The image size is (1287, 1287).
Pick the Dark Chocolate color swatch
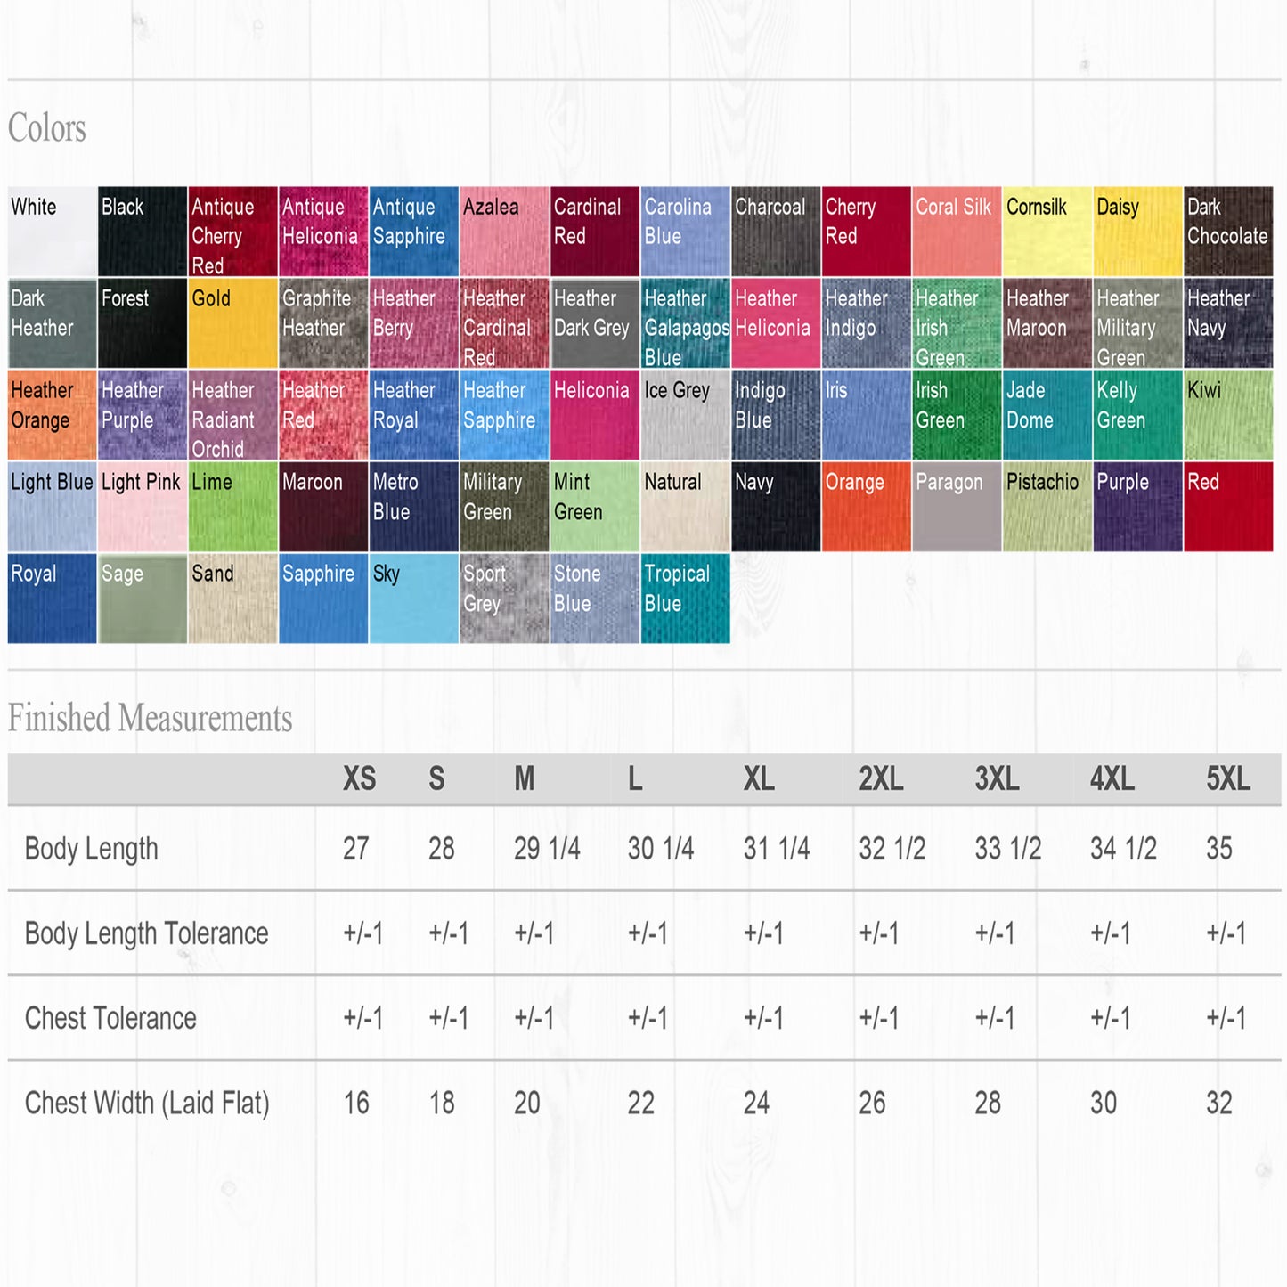coord(1228,232)
